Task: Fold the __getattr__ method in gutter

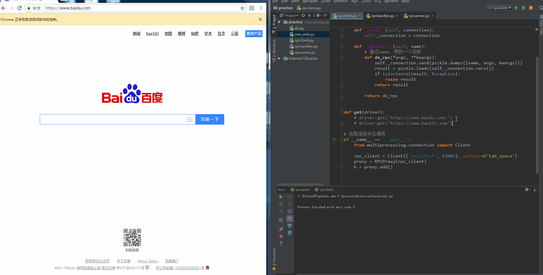Action: (342, 46)
